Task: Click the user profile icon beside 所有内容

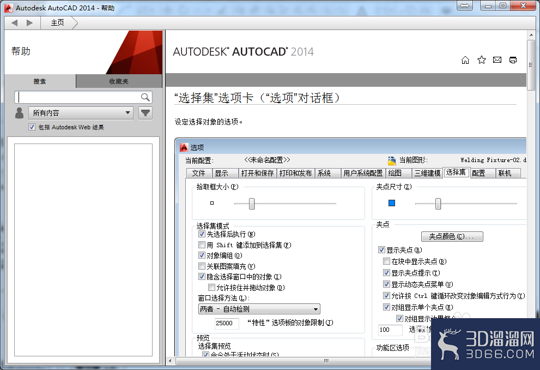Action: (19, 113)
